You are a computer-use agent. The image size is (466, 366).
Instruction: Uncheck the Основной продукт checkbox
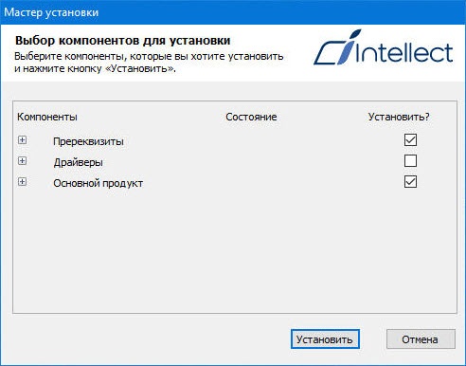point(410,182)
